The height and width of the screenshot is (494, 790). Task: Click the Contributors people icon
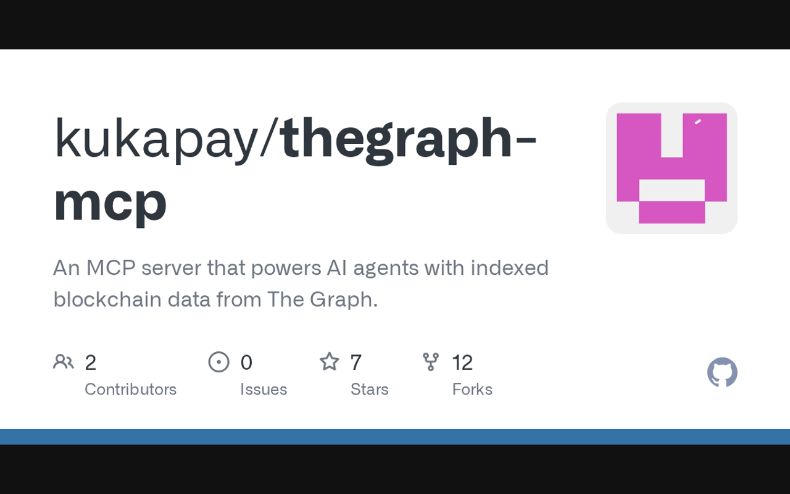63,362
